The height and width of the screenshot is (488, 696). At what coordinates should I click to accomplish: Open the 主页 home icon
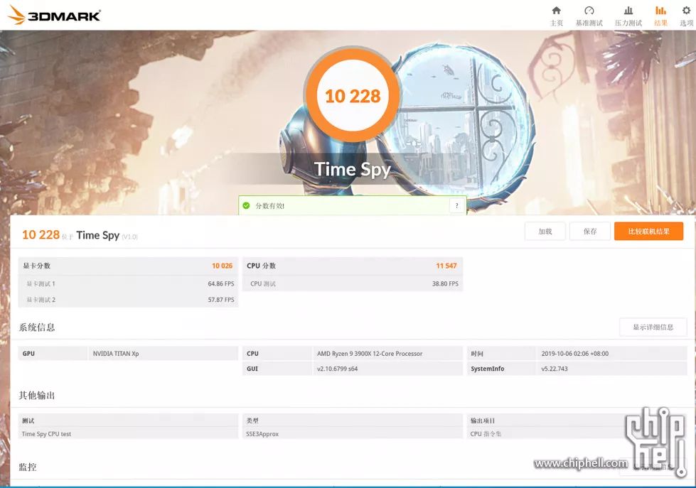click(556, 11)
